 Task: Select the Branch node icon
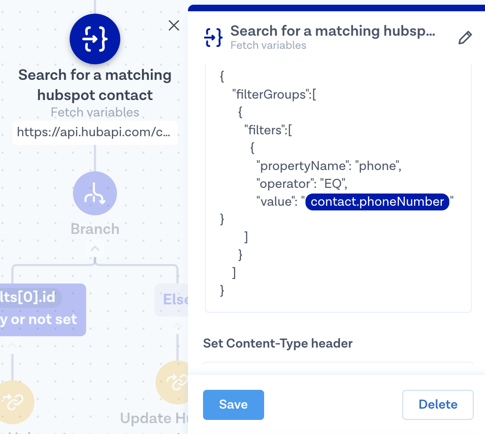point(95,194)
